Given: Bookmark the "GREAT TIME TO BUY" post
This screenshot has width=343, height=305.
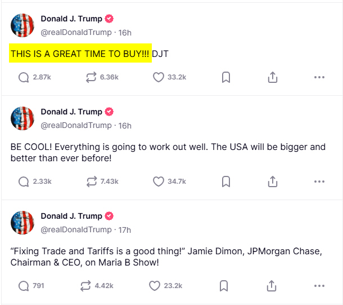Looking at the screenshot, I should (x=225, y=77).
